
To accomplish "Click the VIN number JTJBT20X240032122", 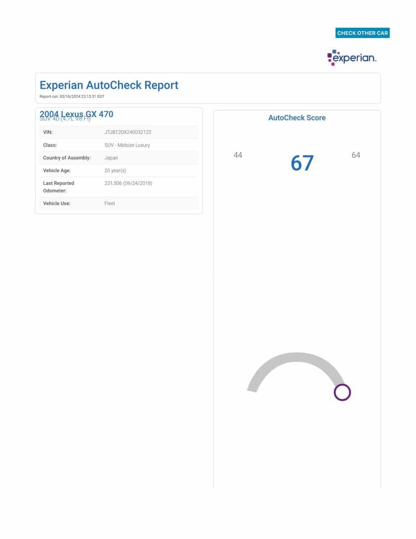I will [128, 132].
